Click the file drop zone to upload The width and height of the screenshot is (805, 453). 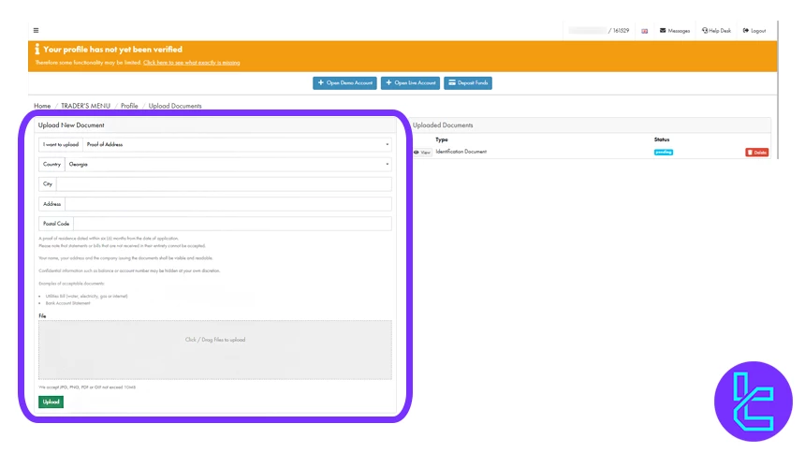click(215, 350)
